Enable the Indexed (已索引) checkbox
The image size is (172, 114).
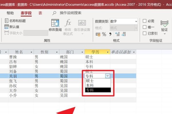point(144,33)
